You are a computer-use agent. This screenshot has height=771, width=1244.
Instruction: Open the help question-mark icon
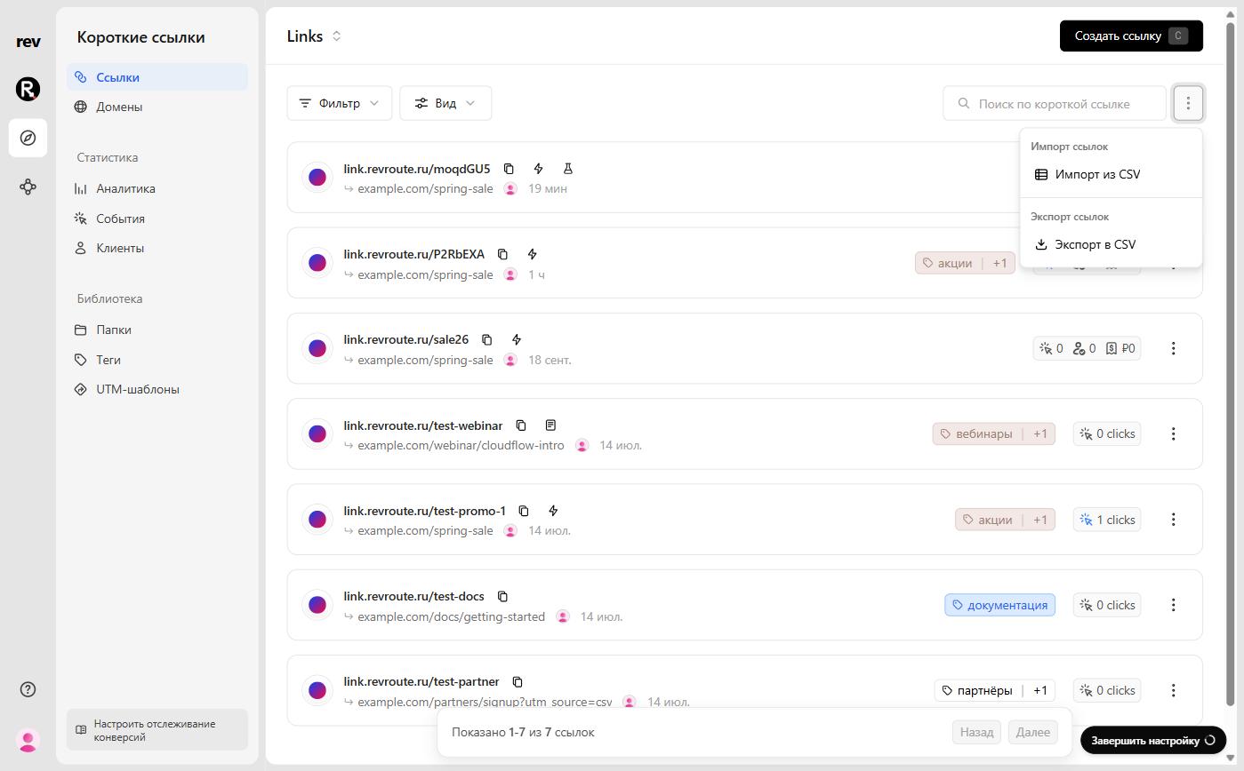[x=28, y=689]
